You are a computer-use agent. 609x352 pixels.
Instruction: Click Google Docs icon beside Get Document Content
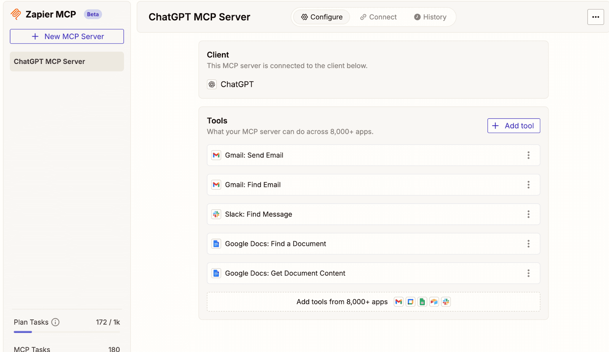(x=216, y=273)
